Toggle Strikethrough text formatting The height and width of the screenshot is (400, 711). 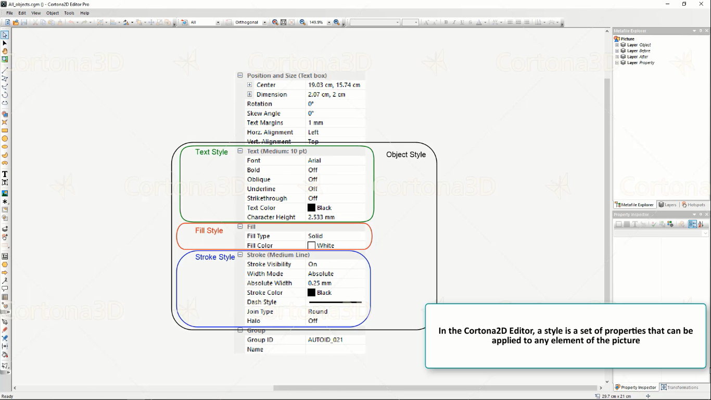click(471, 22)
